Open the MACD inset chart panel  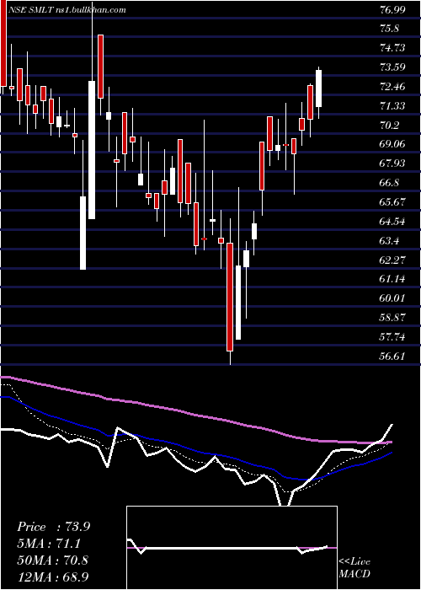coord(232,548)
